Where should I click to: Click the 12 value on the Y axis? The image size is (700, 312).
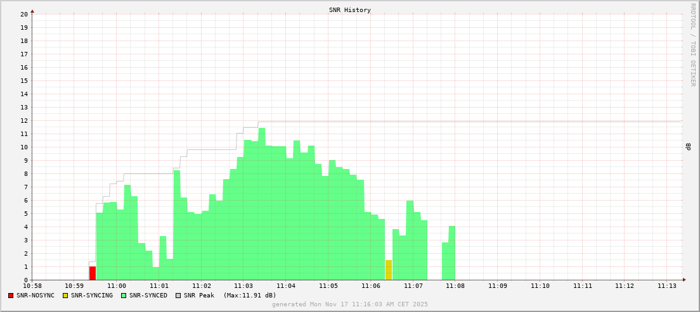[24, 120]
